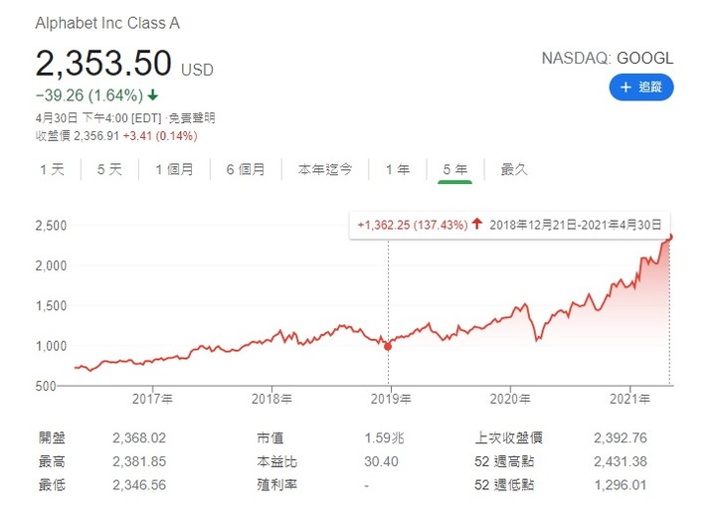Viewport: 716px width, 520px height.
Task: Click the Alphabet Inc Class A title
Action: click(107, 23)
